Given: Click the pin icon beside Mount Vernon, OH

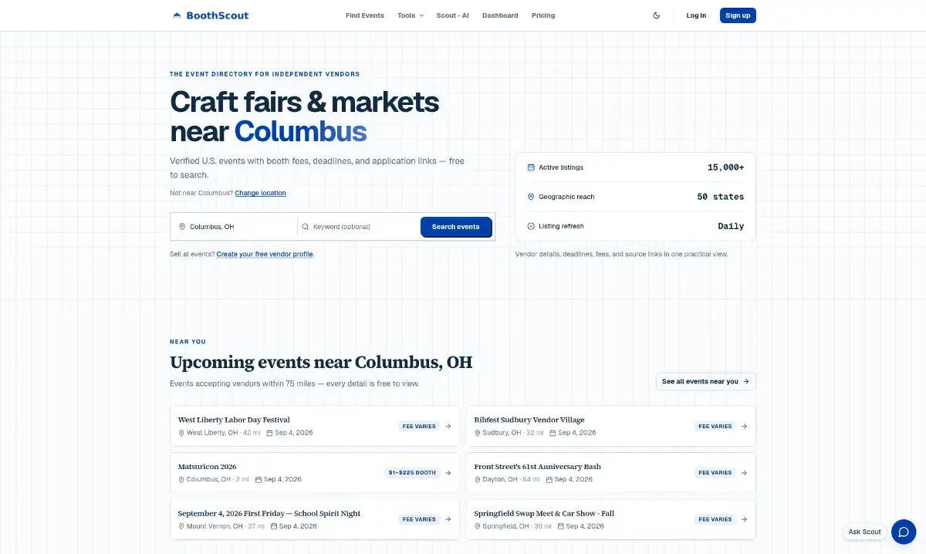Looking at the screenshot, I should point(181,526).
